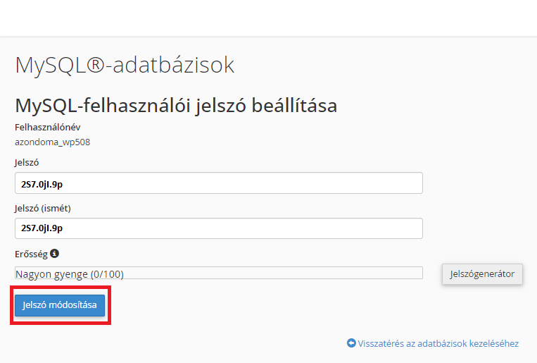Click the MySQL®-adatbázisok page heading

pyautogui.click(x=125, y=66)
